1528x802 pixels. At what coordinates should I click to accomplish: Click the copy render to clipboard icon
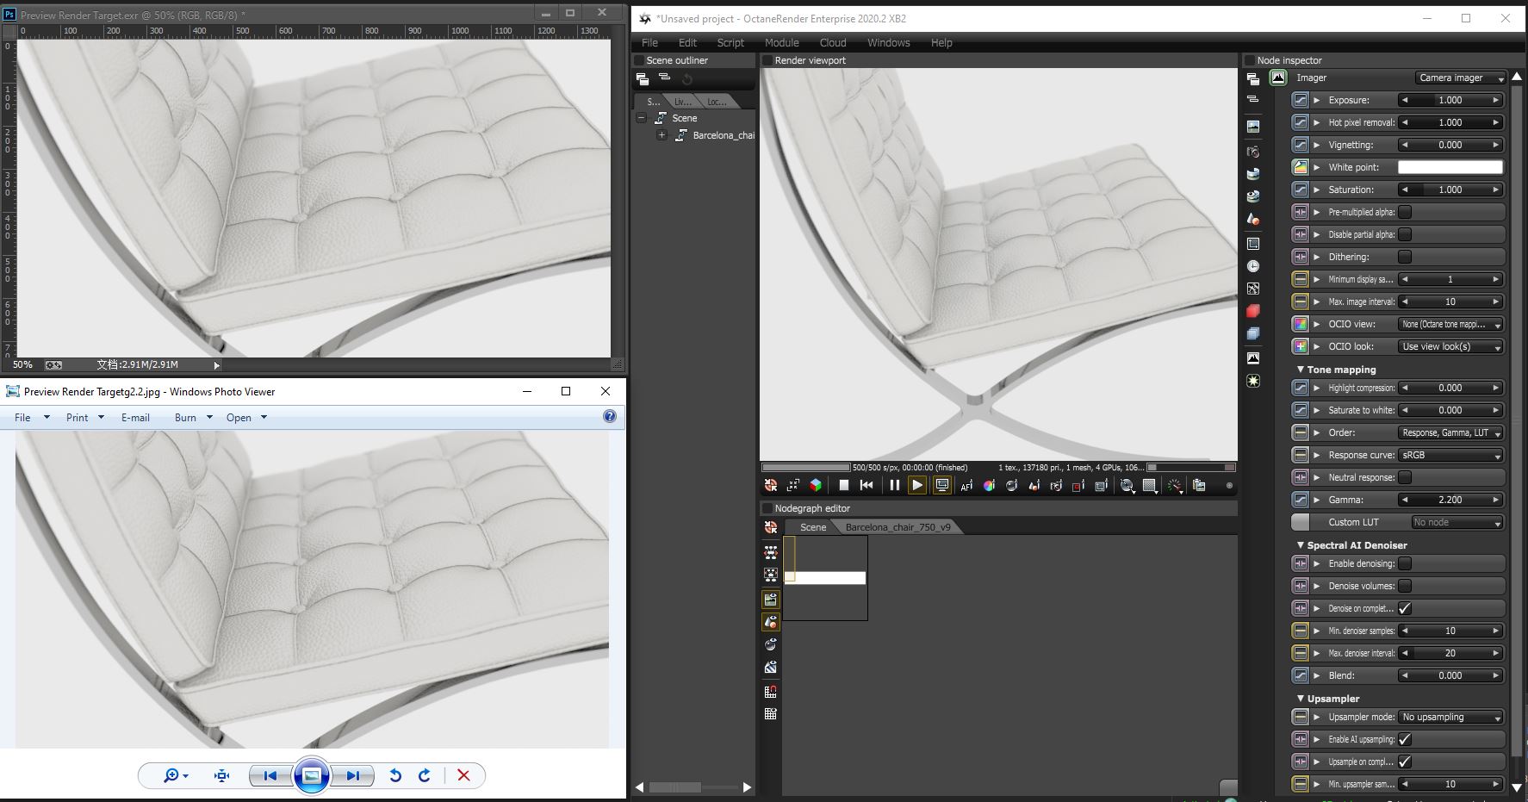tap(1198, 486)
